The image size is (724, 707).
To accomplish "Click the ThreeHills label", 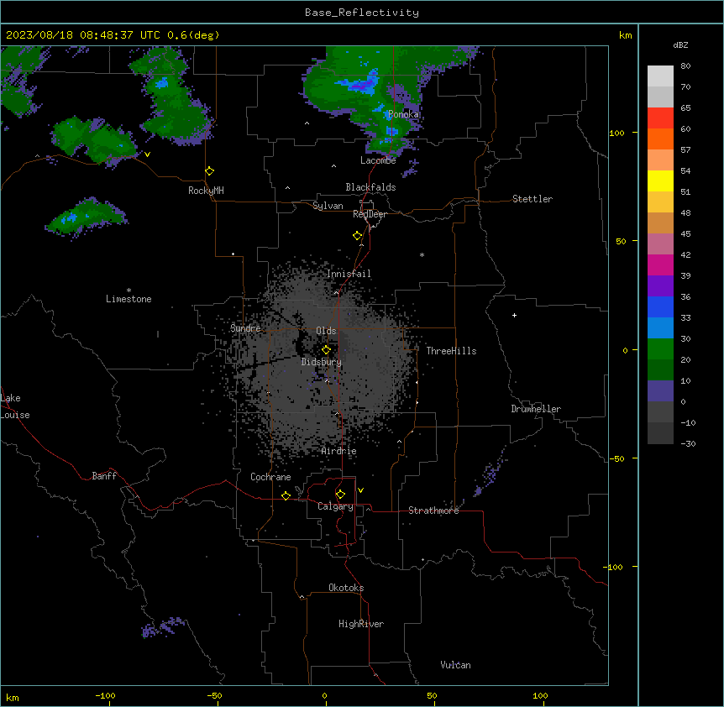I will coord(451,351).
